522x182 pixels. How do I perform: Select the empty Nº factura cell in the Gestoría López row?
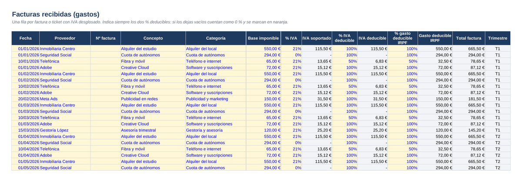tap(106, 130)
